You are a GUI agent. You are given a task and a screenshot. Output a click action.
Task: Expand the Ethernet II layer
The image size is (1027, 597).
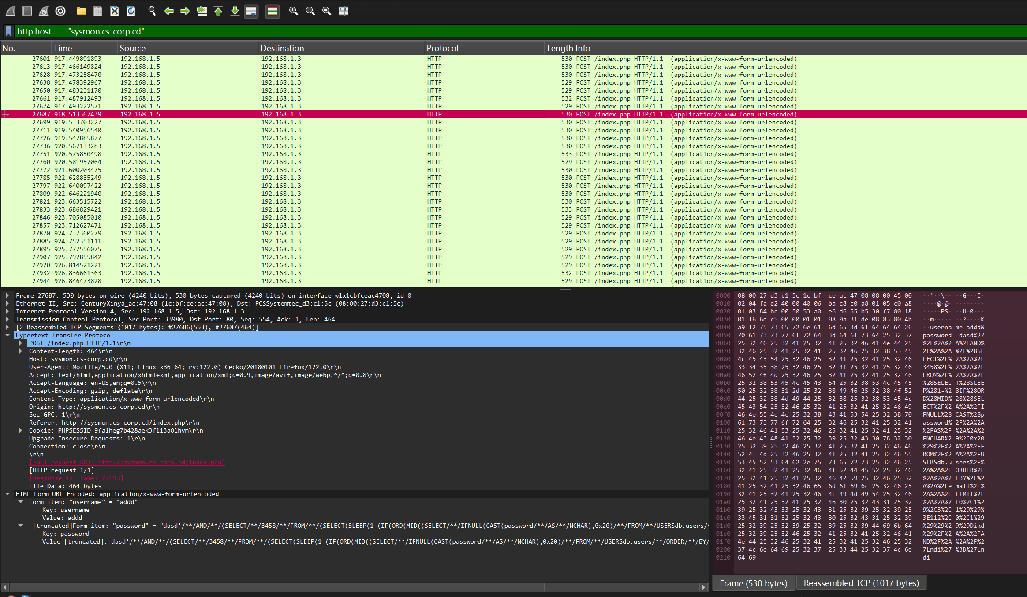tap(7, 303)
